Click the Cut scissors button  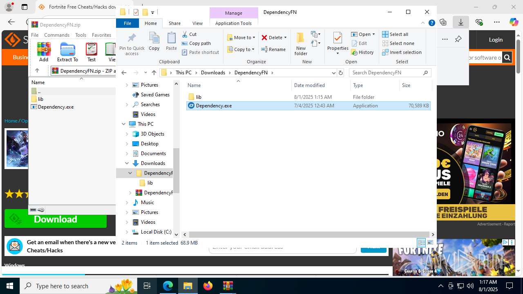(189, 34)
